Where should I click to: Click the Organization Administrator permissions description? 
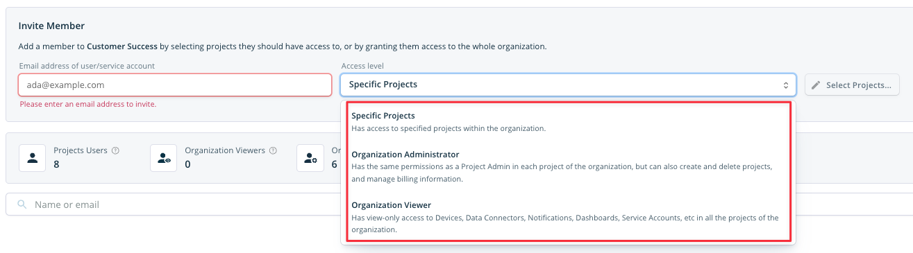pos(562,173)
